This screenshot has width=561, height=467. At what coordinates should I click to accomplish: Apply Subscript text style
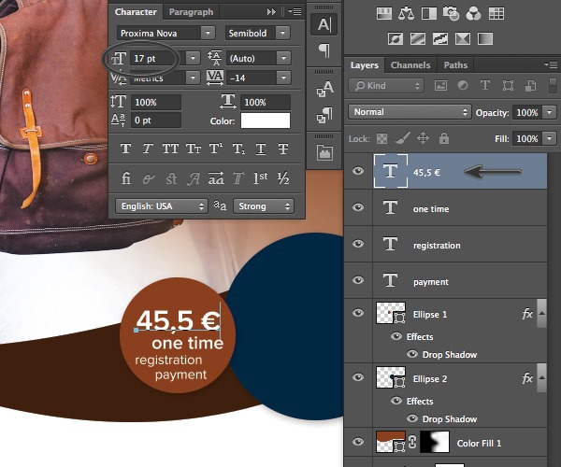click(x=238, y=149)
